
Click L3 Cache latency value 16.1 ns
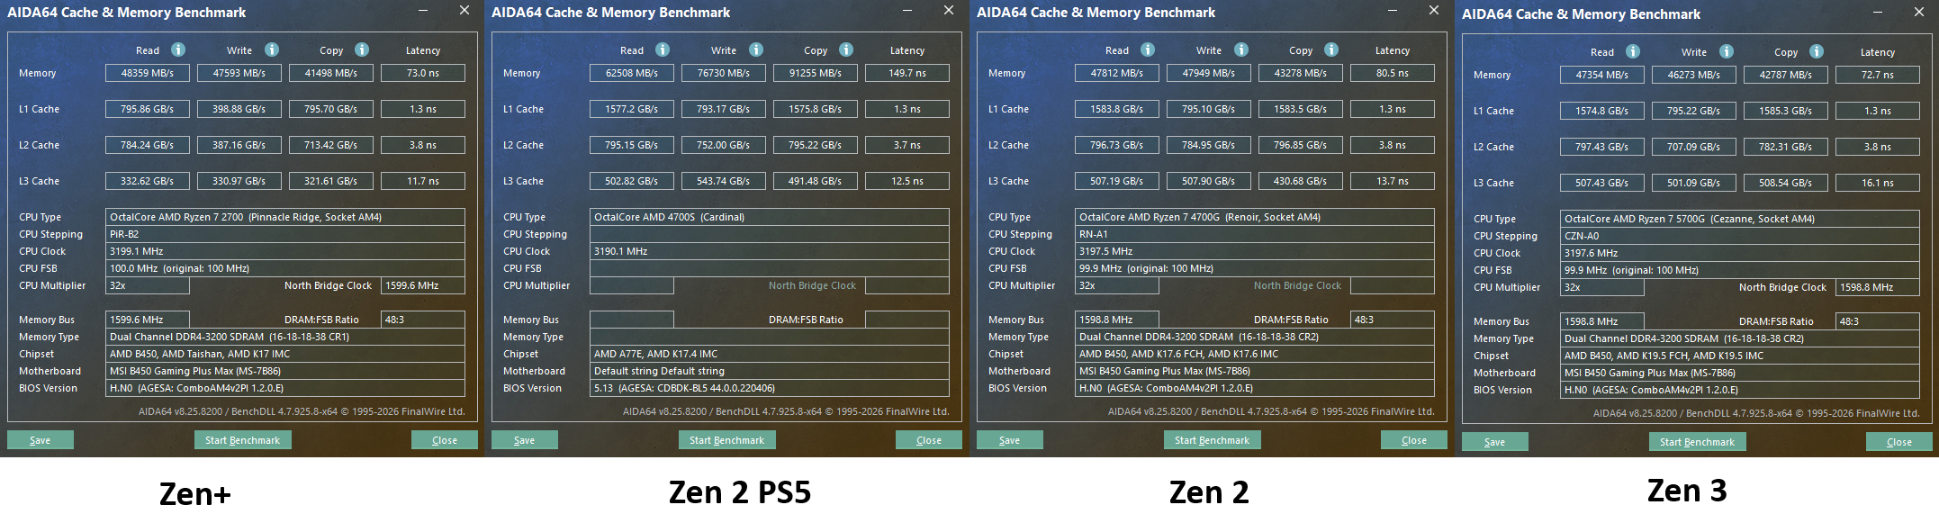click(x=1878, y=183)
